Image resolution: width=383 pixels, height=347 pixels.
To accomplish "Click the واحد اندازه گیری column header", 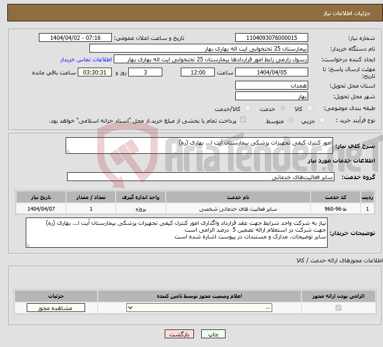I will point(140,197).
